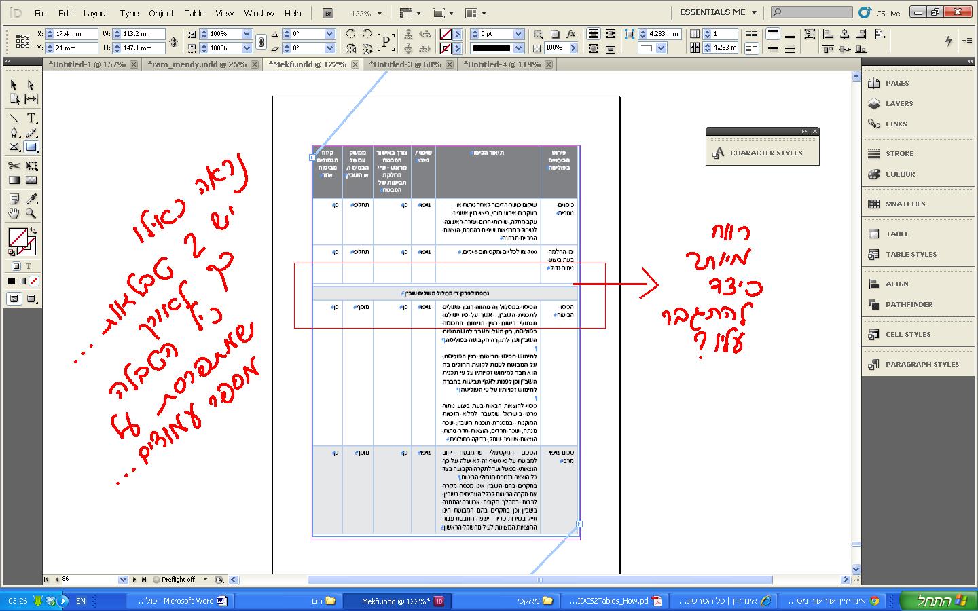This screenshot has height=611, width=978.
Task: Select the Zoom tool
Action: tap(31, 213)
